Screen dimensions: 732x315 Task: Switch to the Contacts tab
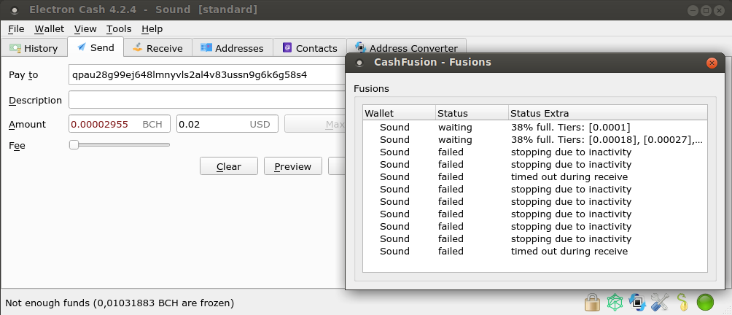pyautogui.click(x=310, y=48)
